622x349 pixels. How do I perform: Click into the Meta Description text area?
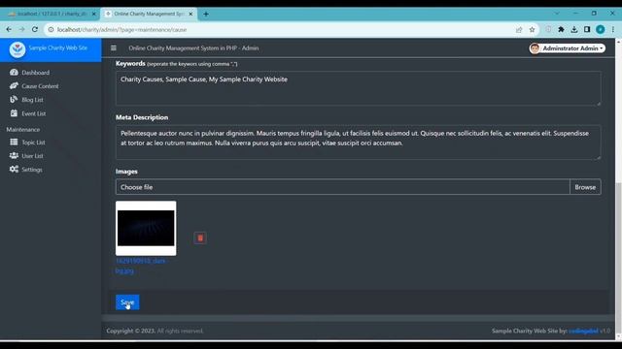(x=359, y=143)
